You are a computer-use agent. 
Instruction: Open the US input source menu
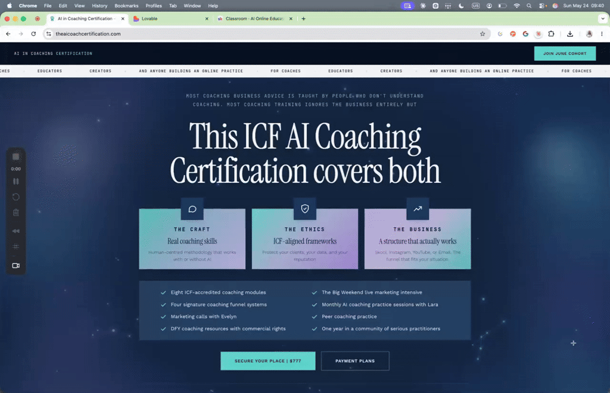pos(475,6)
